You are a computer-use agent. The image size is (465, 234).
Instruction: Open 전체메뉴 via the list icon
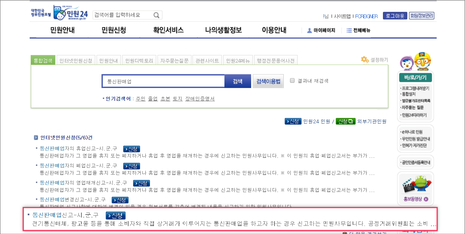[x=349, y=30]
